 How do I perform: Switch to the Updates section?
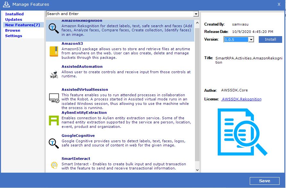pos(14,20)
